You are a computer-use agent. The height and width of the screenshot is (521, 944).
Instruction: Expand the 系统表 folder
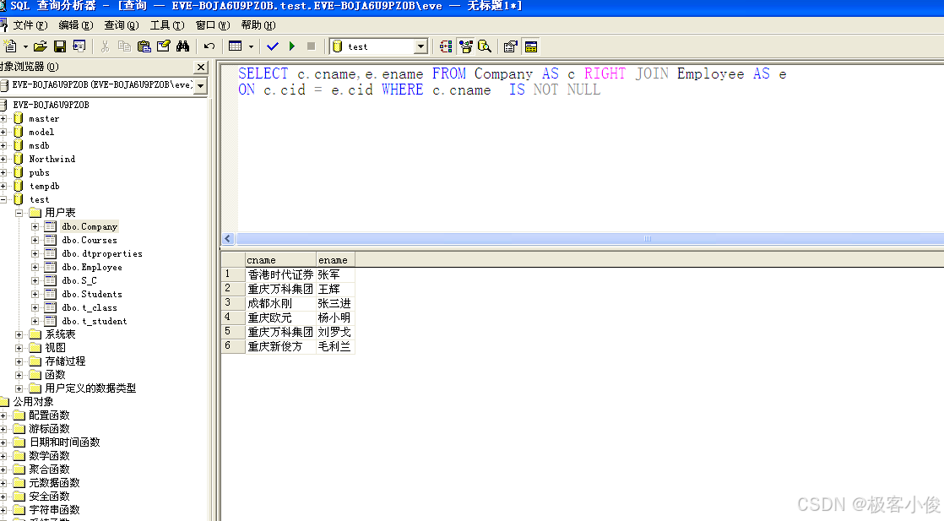(19, 334)
